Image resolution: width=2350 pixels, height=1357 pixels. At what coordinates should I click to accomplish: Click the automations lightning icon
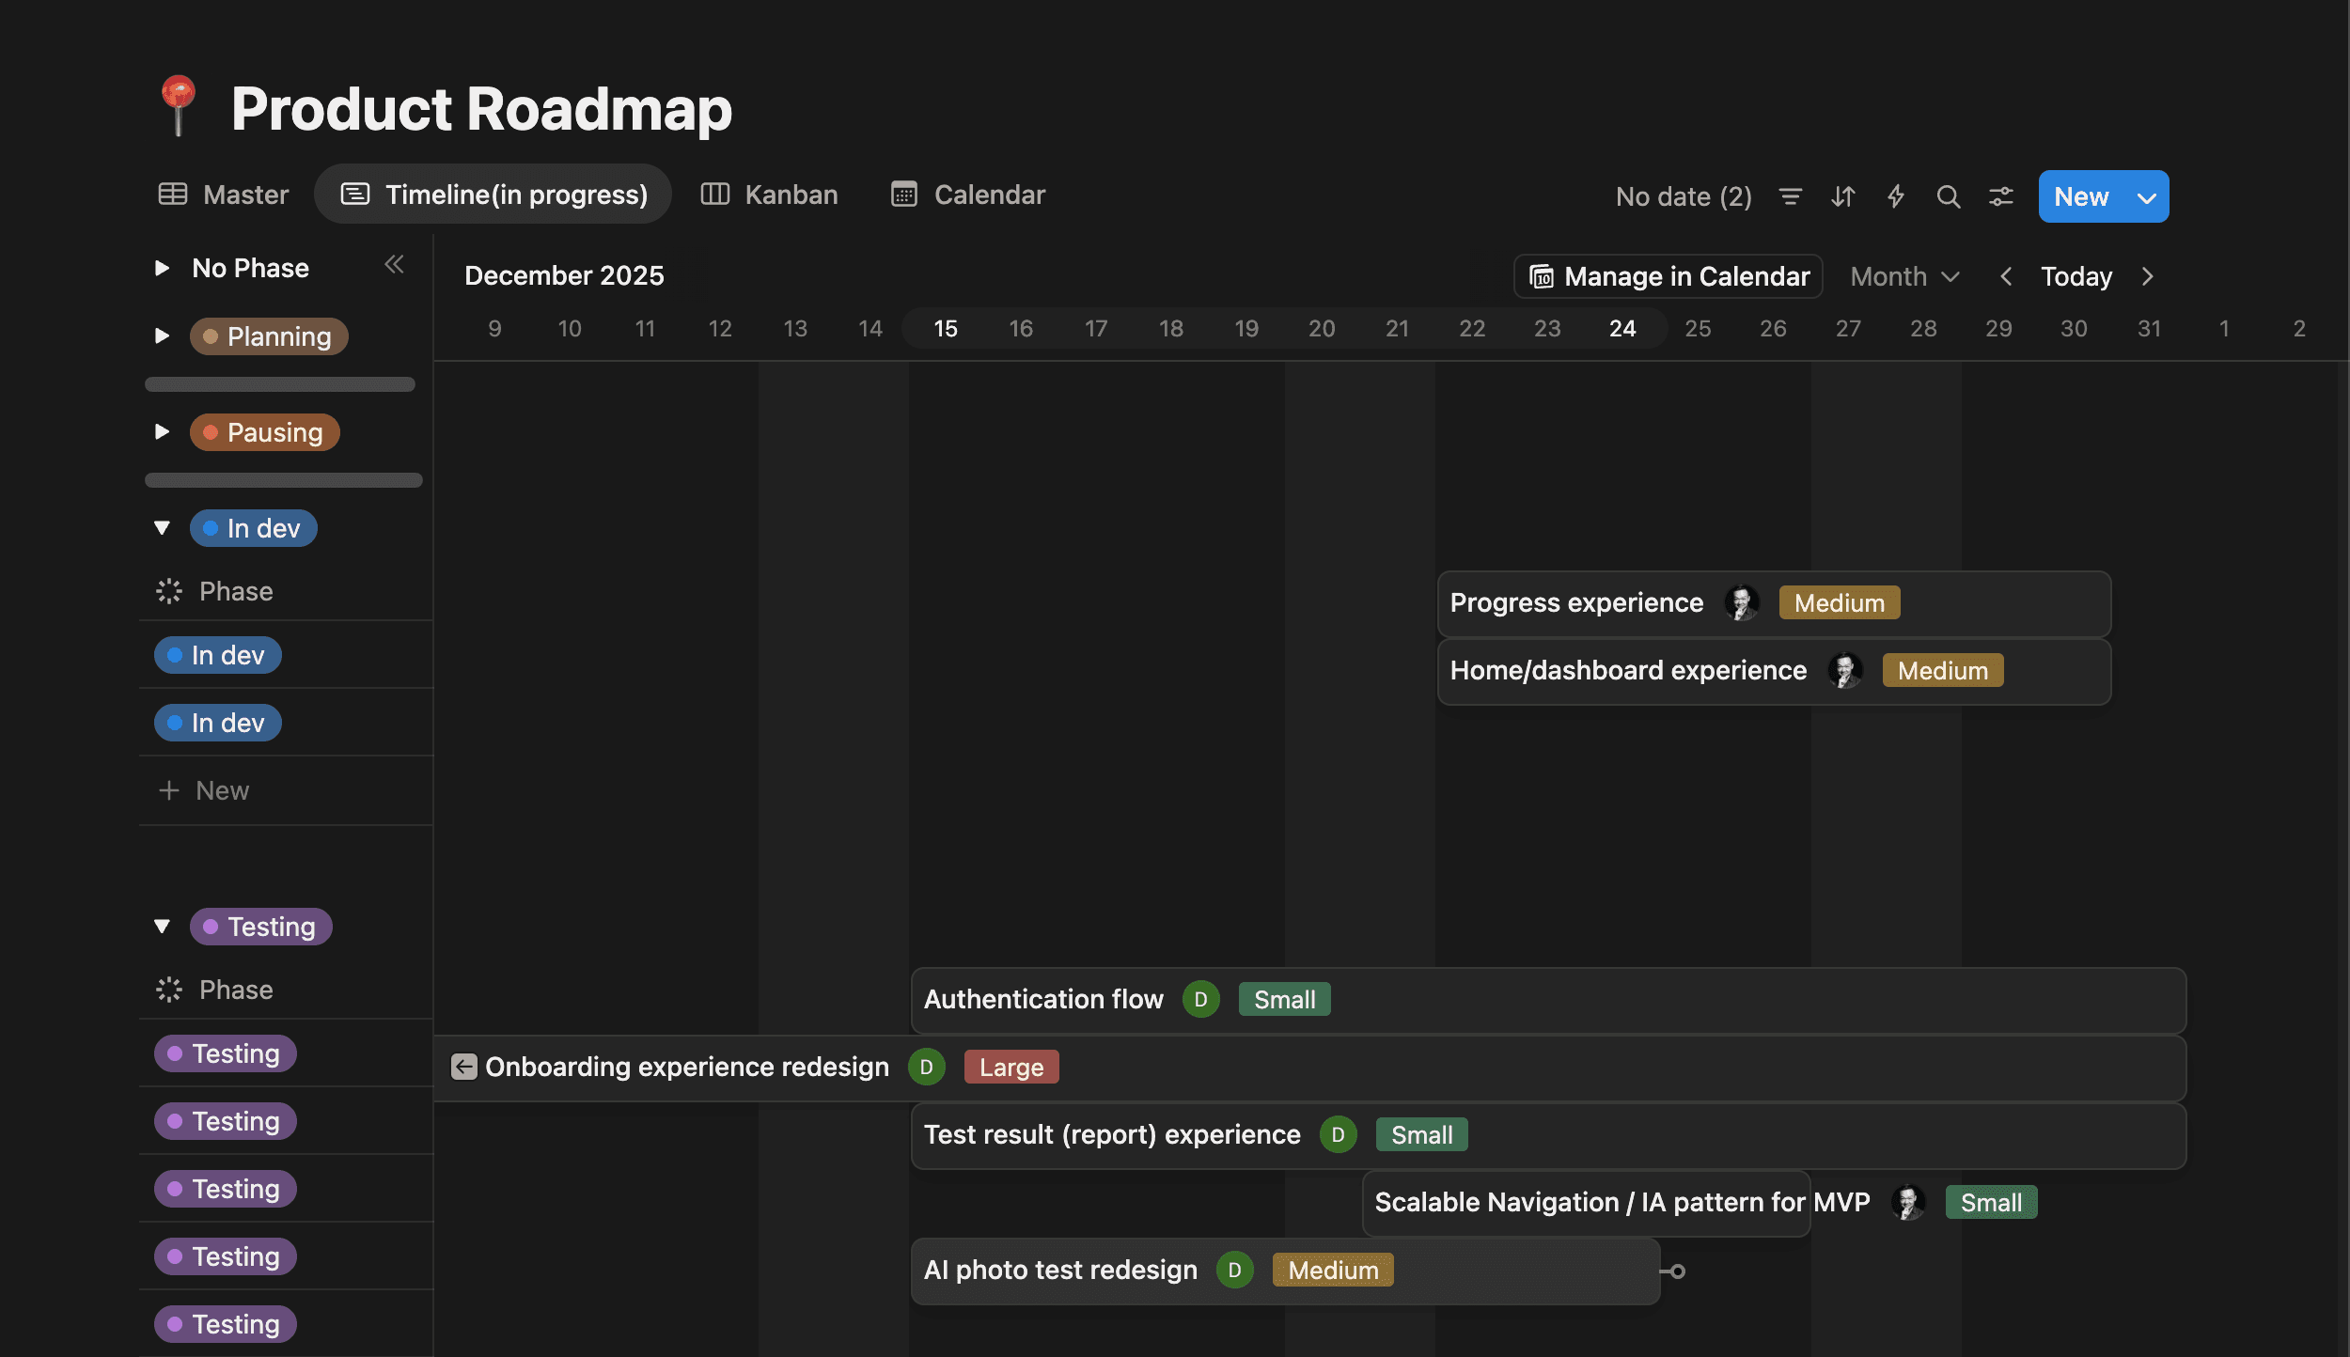click(x=1895, y=196)
